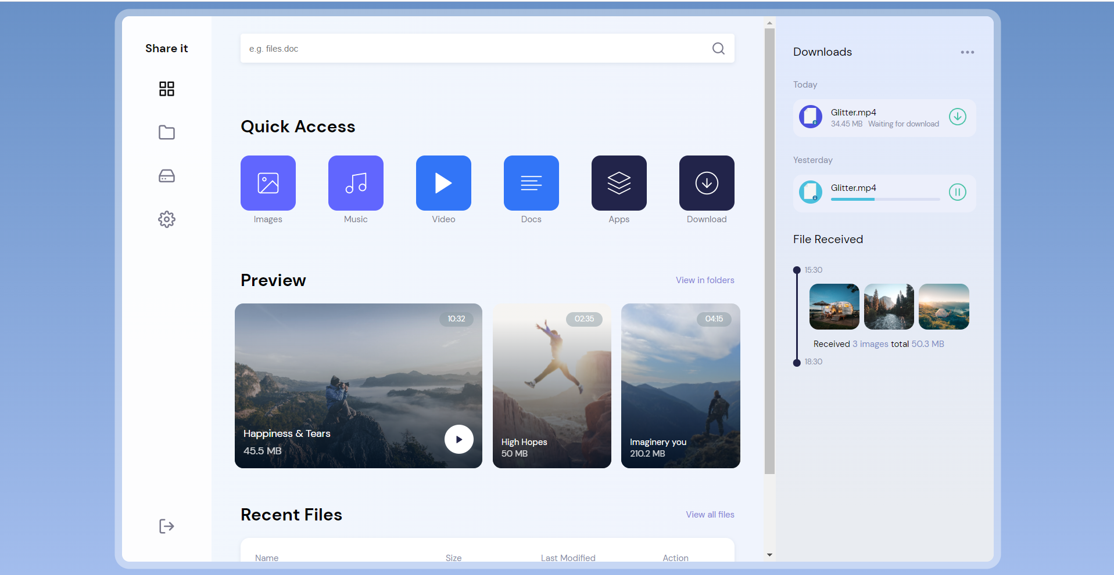Open Music quick access tile
This screenshot has height=575, width=1114.
[x=356, y=183]
